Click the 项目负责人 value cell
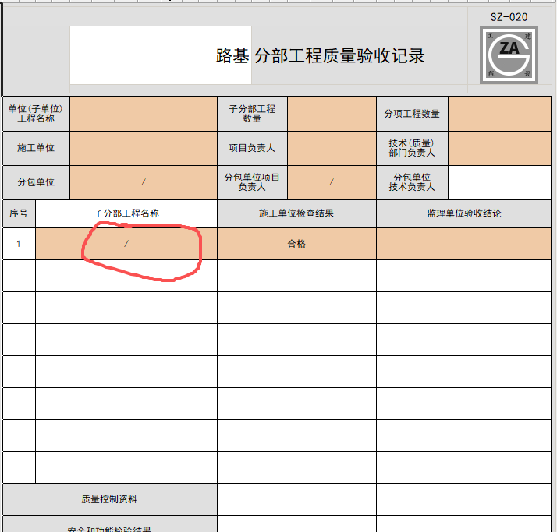Image resolution: width=557 pixels, height=532 pixels. click(332, 148)
